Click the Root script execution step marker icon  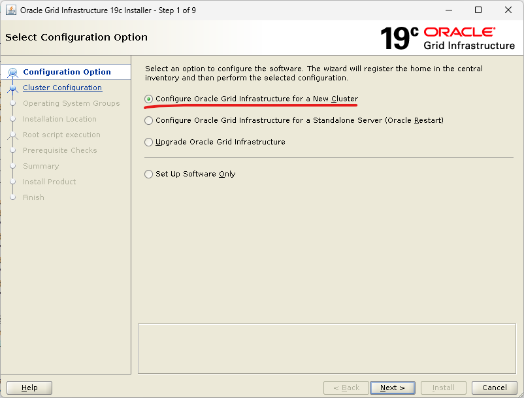click(x=12, y=135)
